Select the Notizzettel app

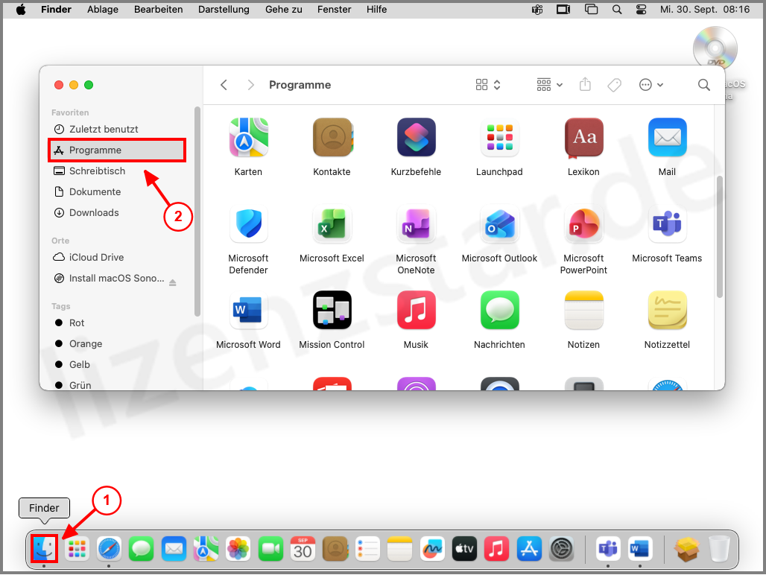pos(667,310)
